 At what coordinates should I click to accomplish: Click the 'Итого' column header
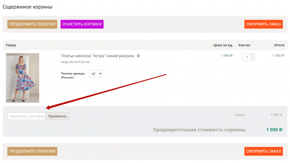pyautogui.click(x=279, y=45)
